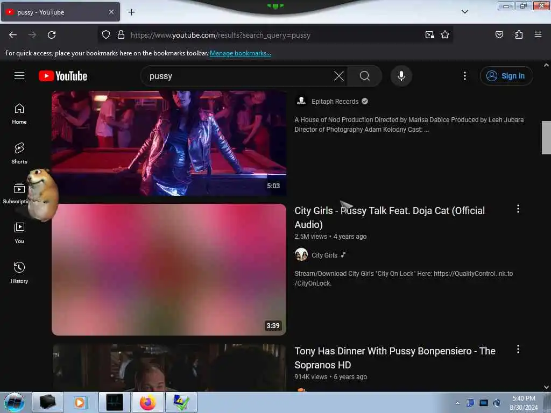Open Home in sidebar

click(19, 114)
